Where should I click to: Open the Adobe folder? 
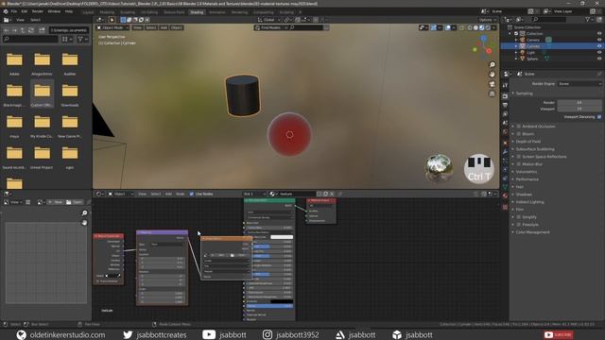click(x=14, y=63)
